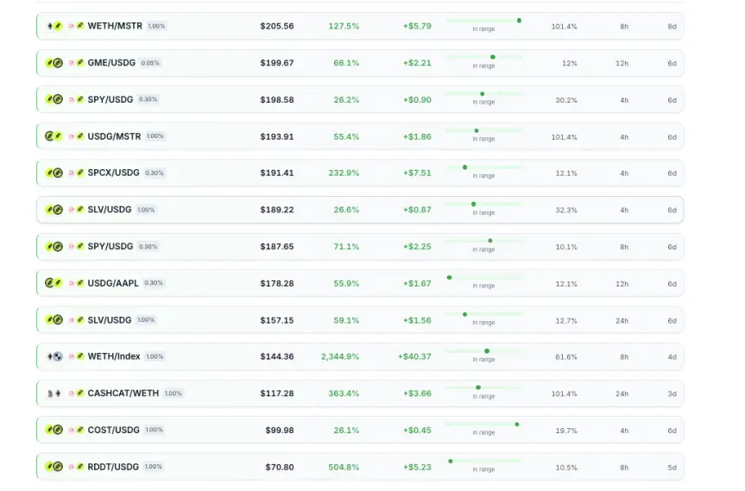Click the green pencil icon beside COST/USDG
This screenshot has width=745, height=491.
[x=80, y=430]
